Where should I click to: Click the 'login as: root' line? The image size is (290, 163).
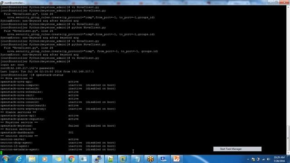pos(12,65)
